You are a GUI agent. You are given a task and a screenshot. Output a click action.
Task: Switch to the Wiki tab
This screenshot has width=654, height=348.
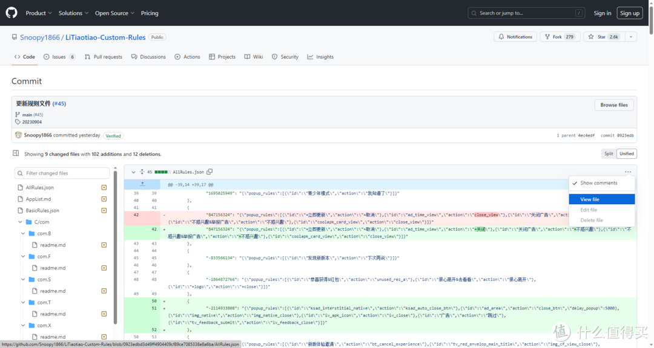coord(254,57)
